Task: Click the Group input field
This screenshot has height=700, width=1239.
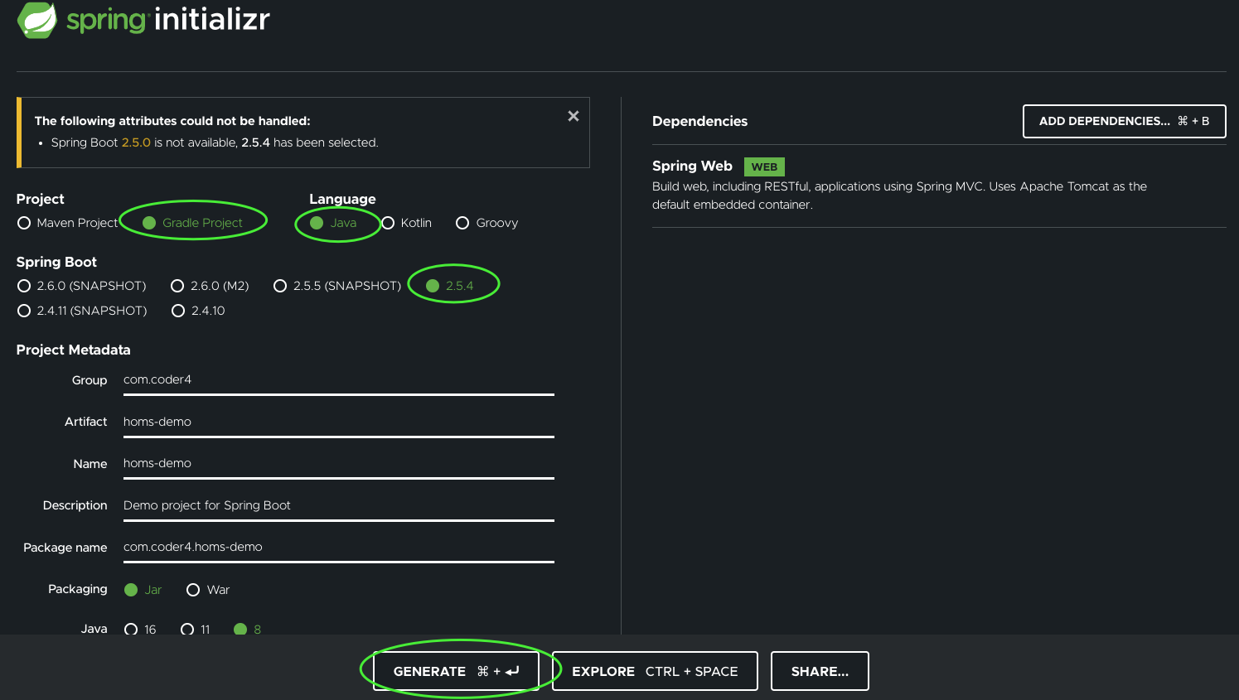Action: (338, 380)
